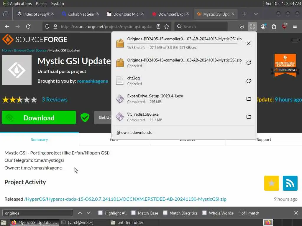
Task: Open the Pocket save icon
Action: pos(242,26)
